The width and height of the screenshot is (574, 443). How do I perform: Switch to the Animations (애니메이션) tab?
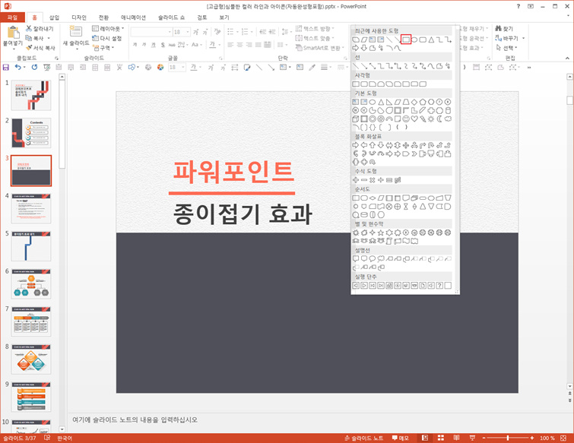tap(133, 17)
